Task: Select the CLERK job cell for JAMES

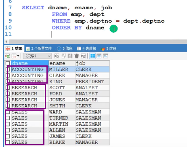Action: click(x=92, y=136)
